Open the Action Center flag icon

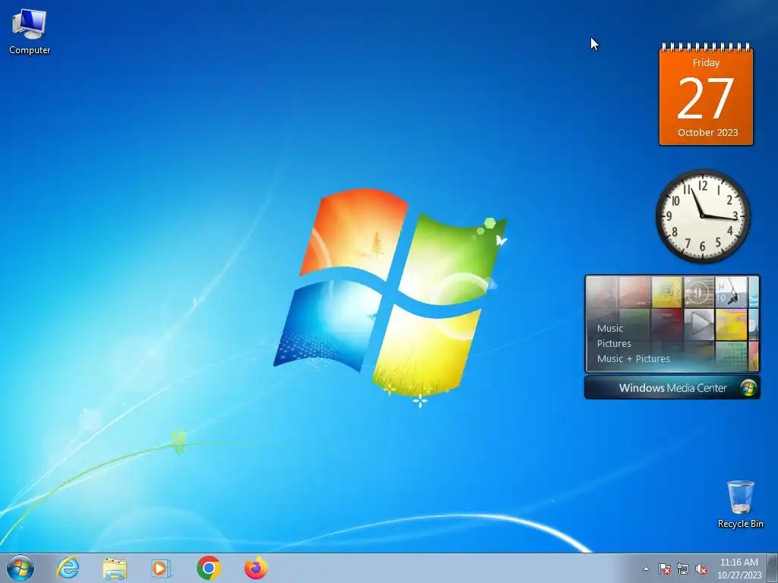664,569
